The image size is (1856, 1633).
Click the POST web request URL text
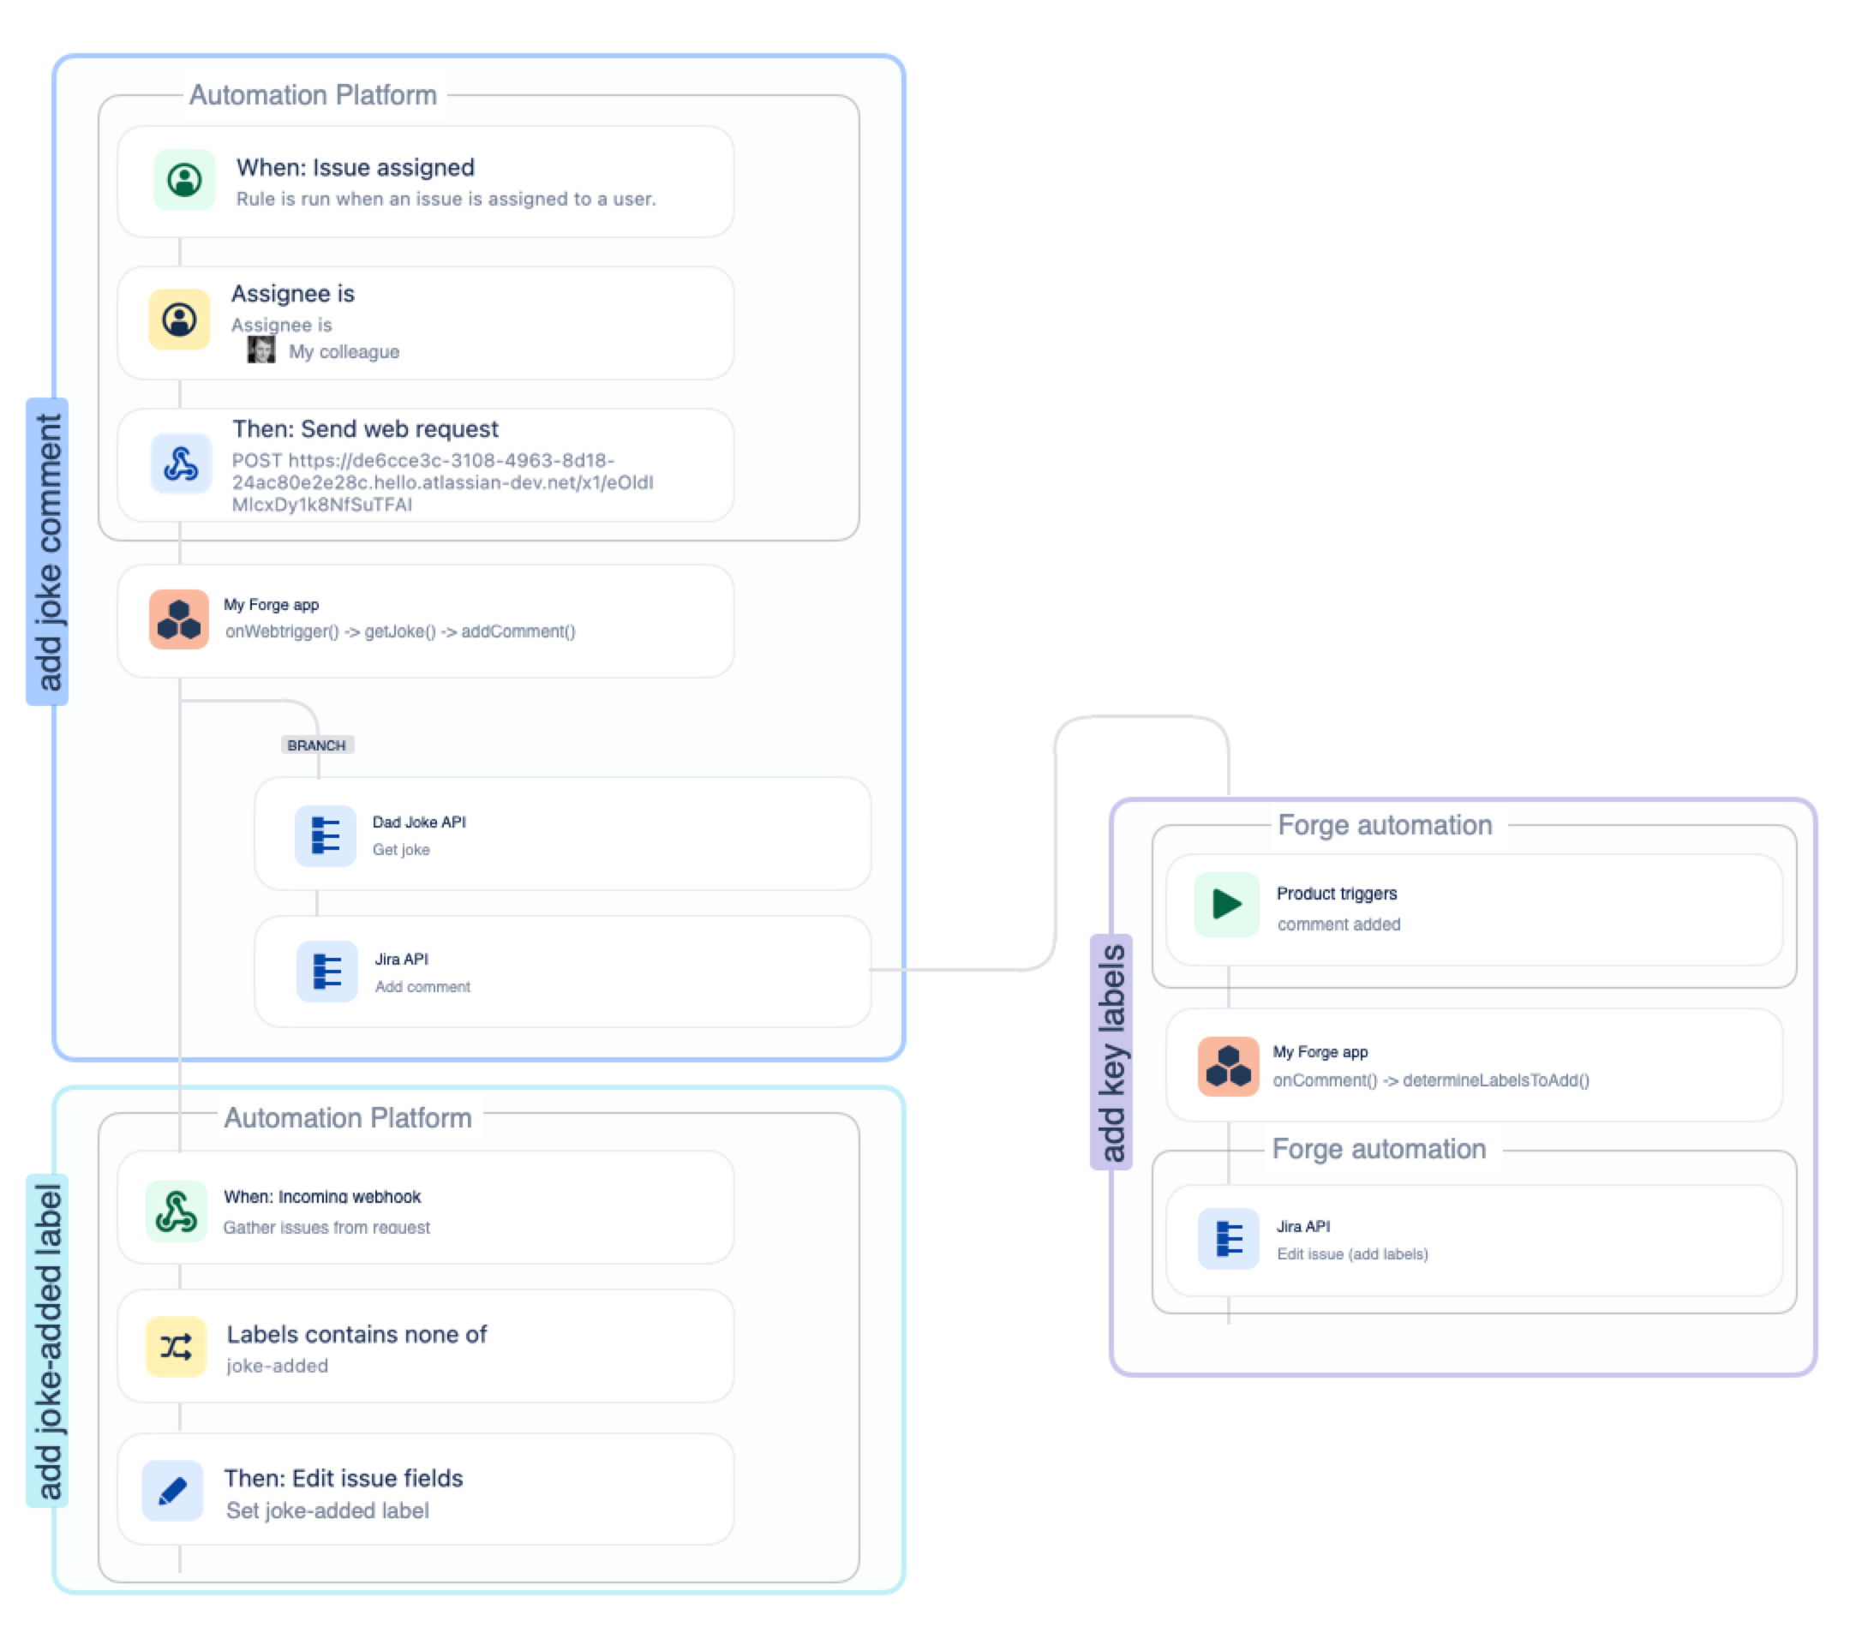click(x=441, y=482)
